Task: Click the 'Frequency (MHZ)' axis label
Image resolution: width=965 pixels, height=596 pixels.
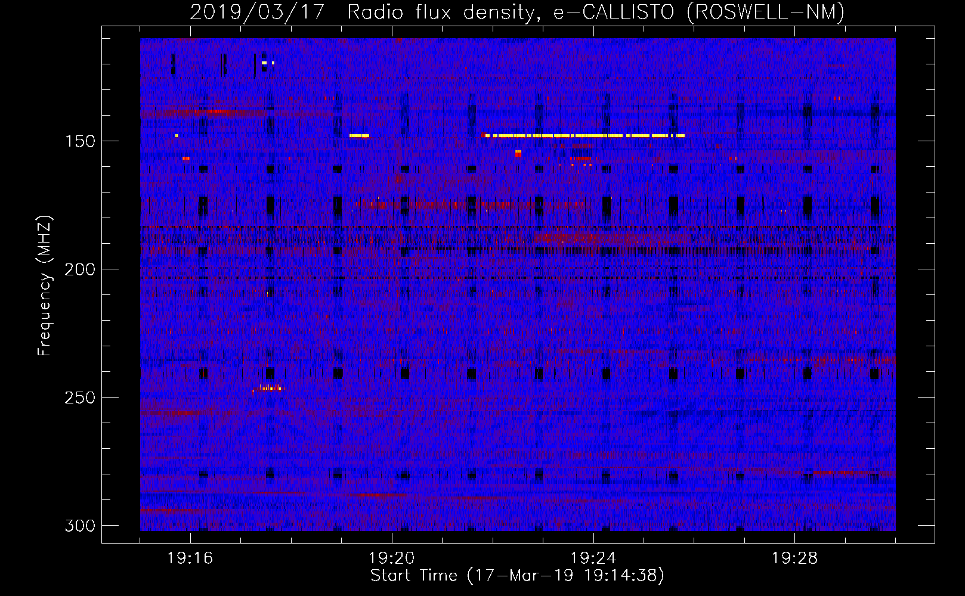Action: coord(45,285)
